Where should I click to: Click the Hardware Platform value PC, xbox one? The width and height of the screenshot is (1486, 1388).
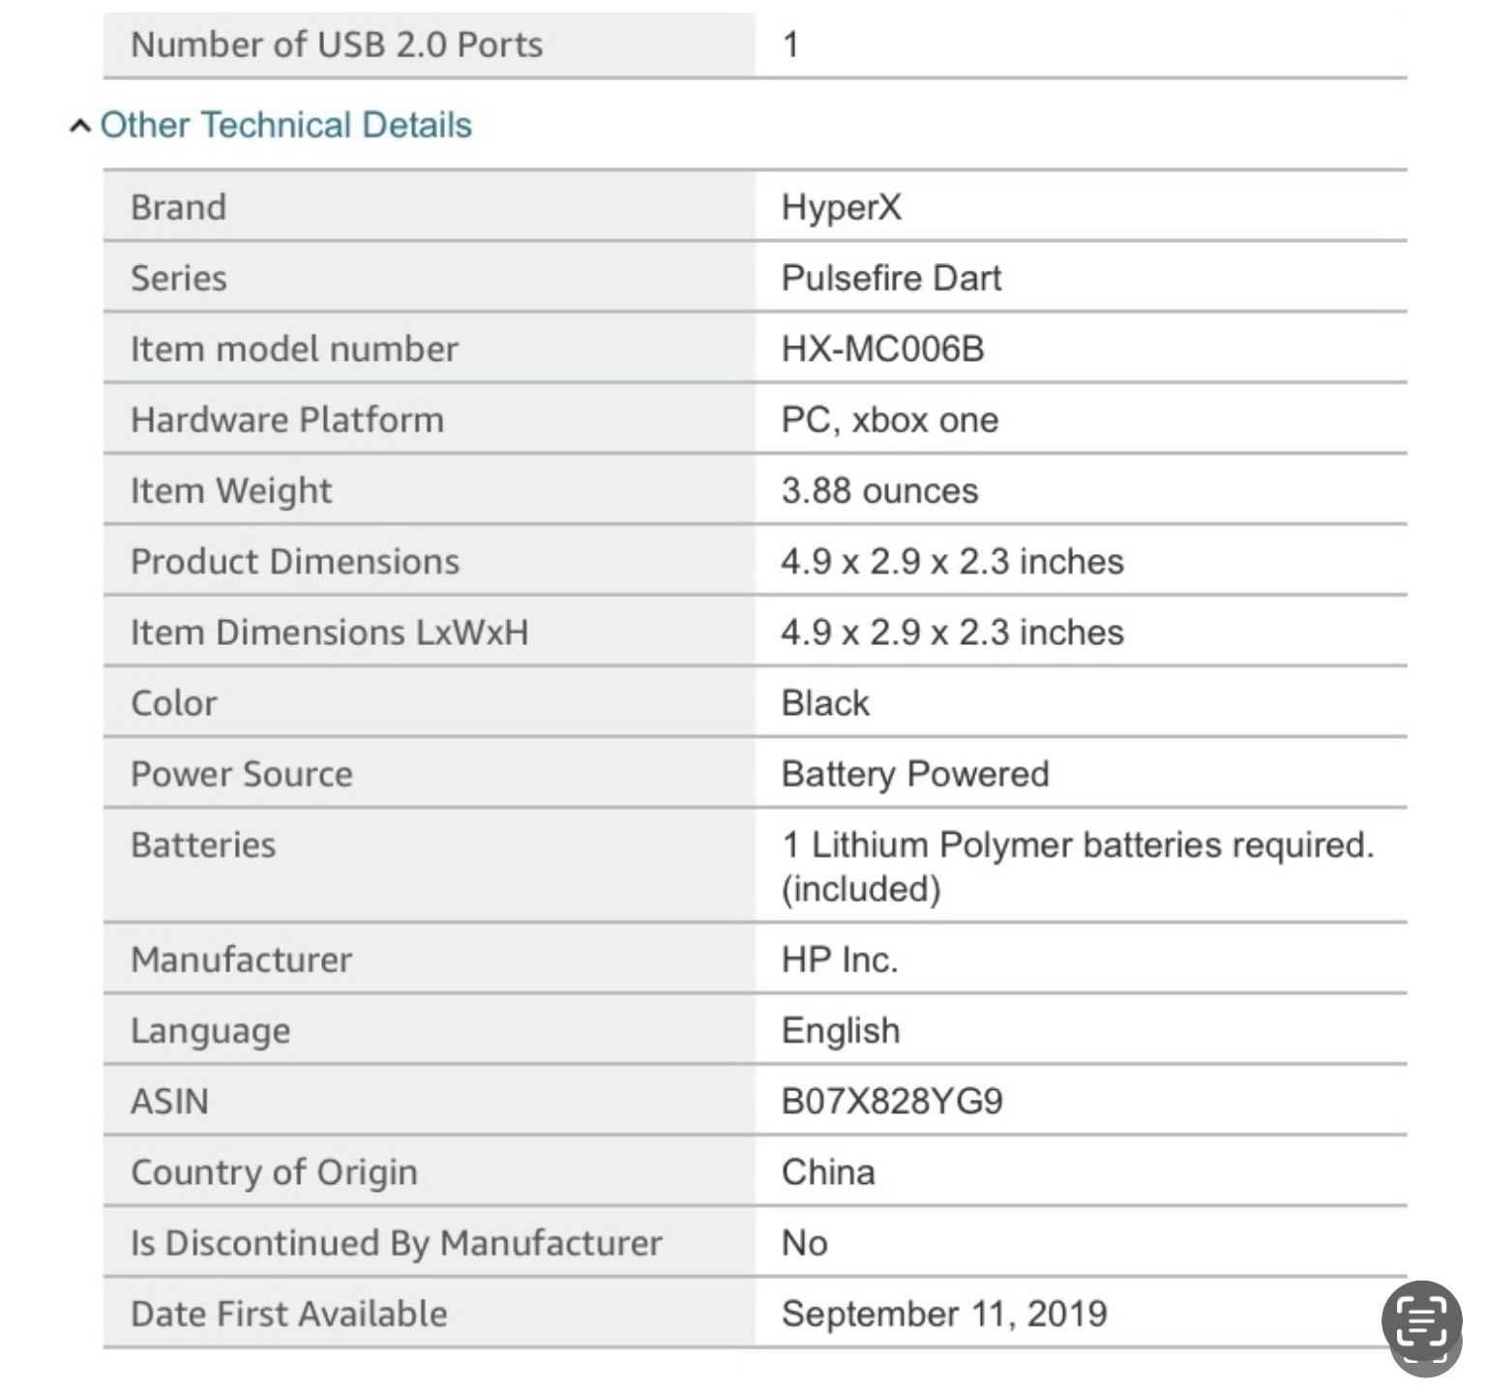889,420
